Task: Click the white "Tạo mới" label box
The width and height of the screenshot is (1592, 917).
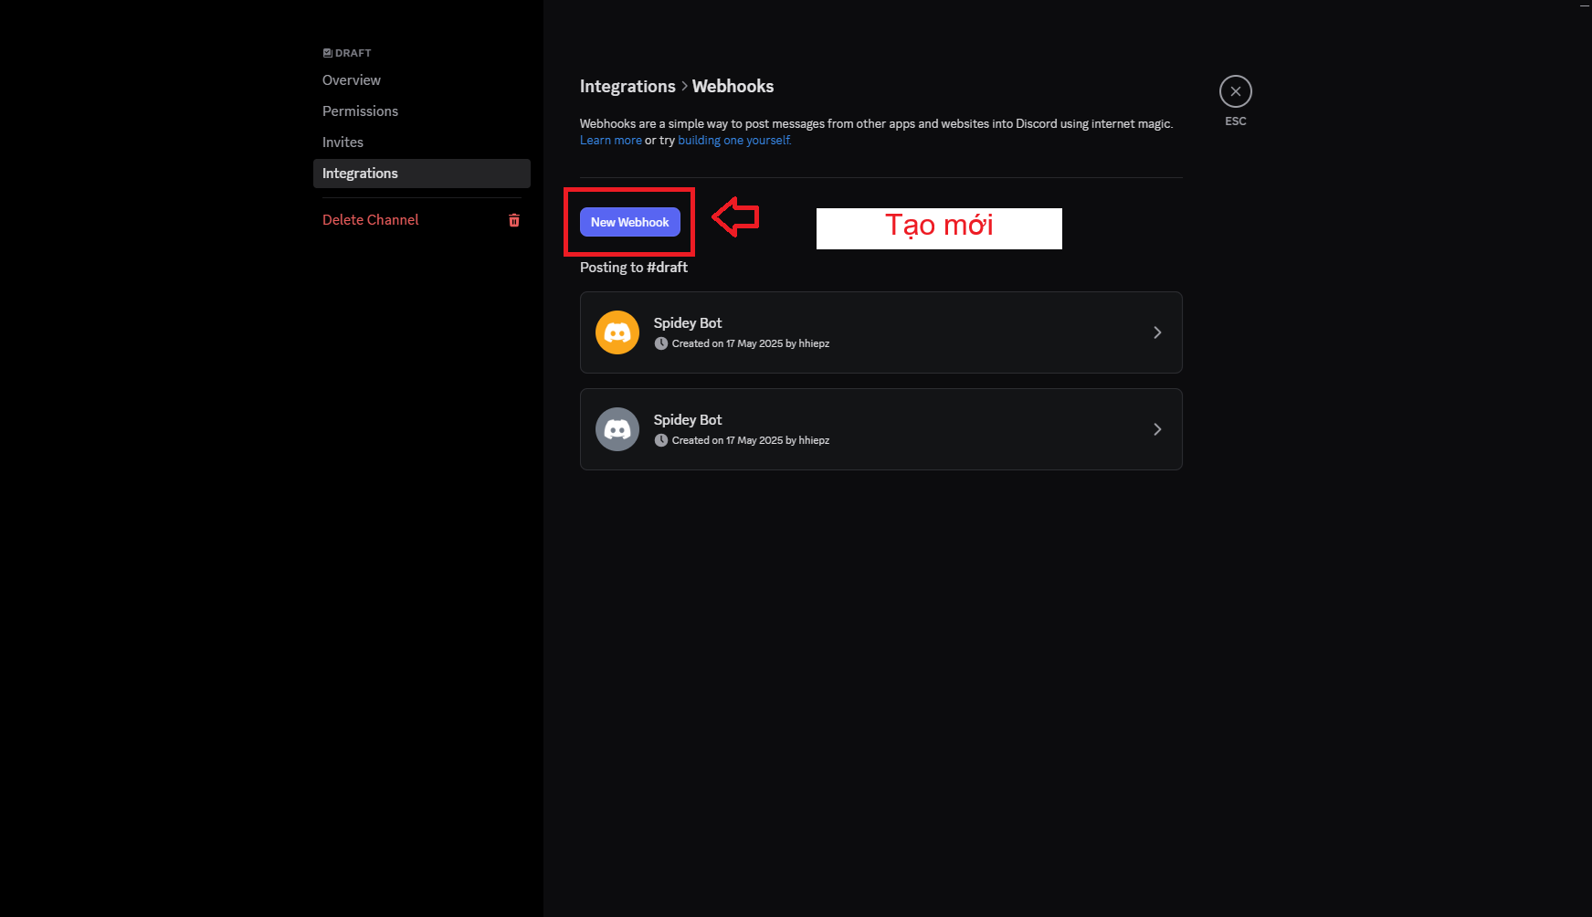Action: (x=939, y=228)
